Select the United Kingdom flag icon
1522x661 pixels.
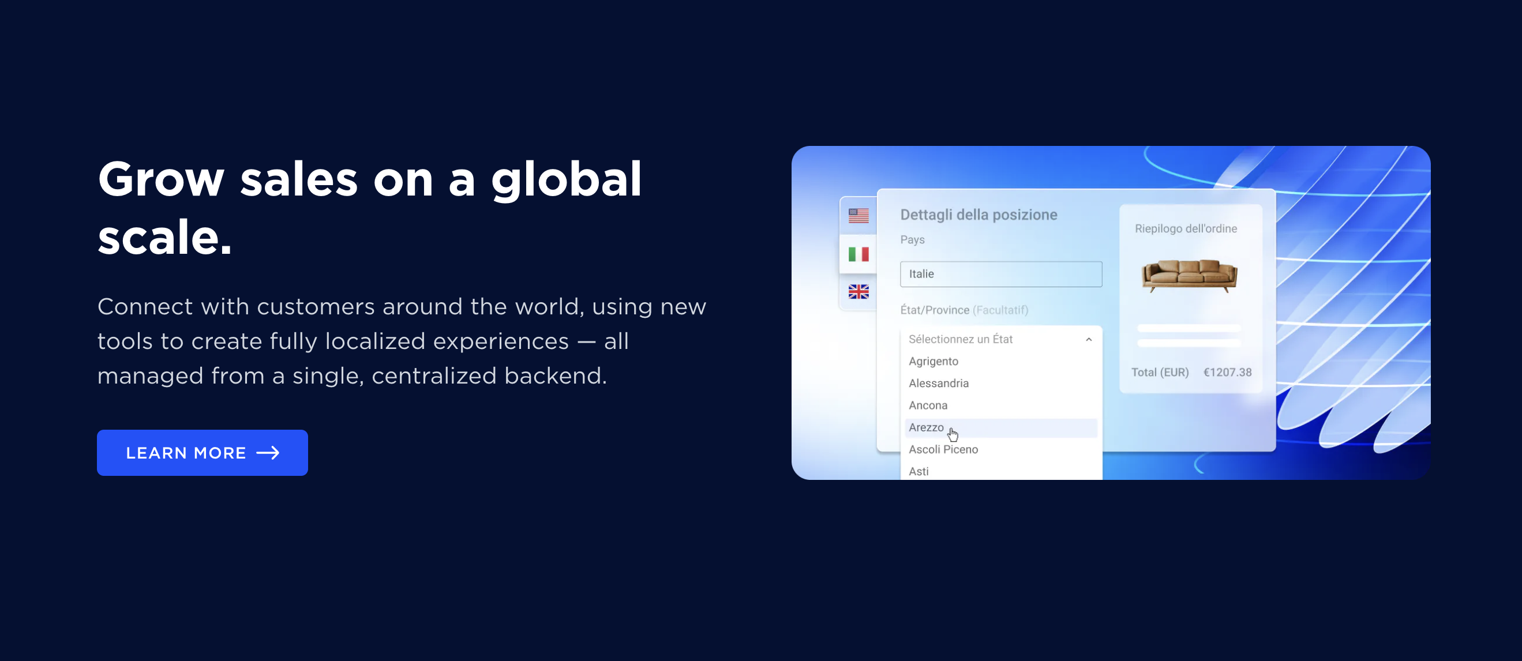[858, 291]
